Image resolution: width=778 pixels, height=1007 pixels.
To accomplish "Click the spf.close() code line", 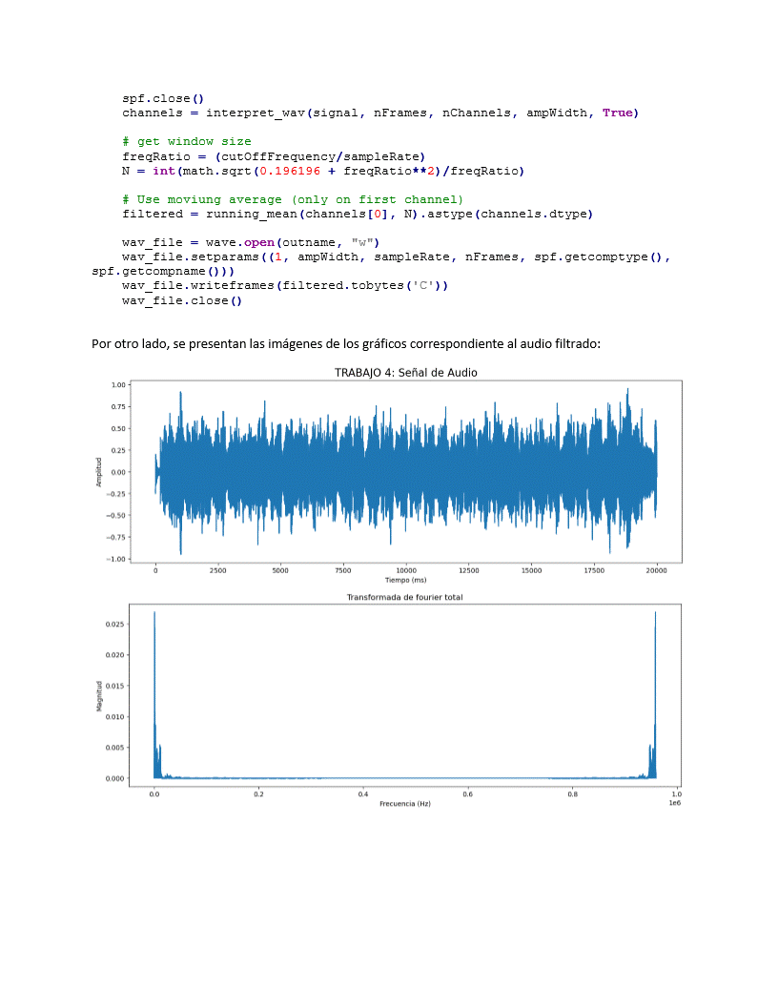I will (163, 97).
